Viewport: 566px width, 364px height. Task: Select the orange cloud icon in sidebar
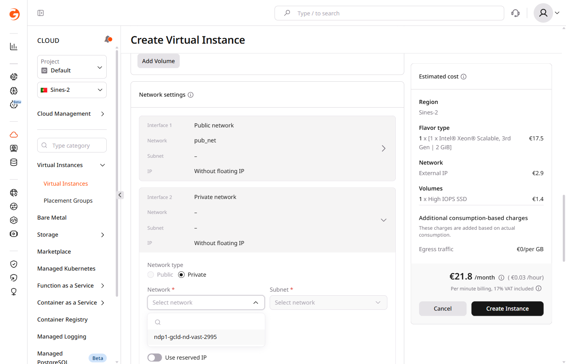pos(14,135)
